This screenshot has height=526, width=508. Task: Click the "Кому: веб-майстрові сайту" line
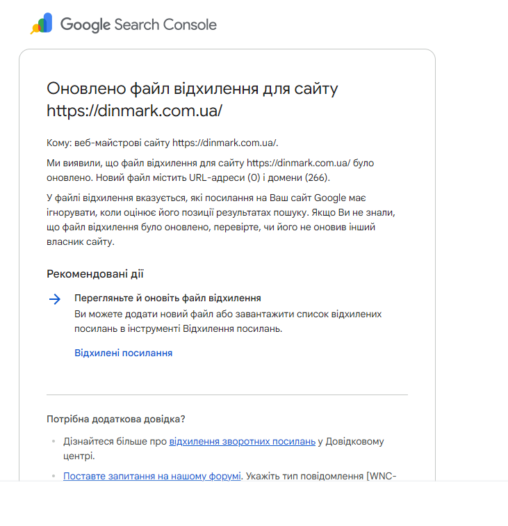click(162, 143)
